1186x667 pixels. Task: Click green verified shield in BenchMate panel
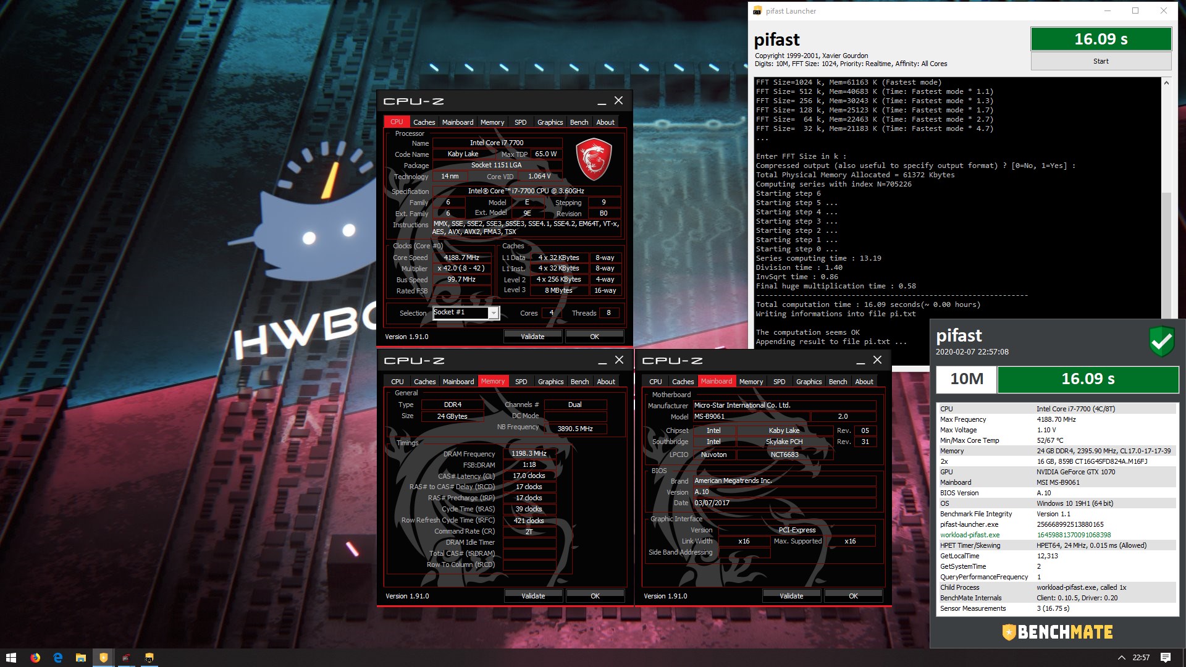(1161, 341)
